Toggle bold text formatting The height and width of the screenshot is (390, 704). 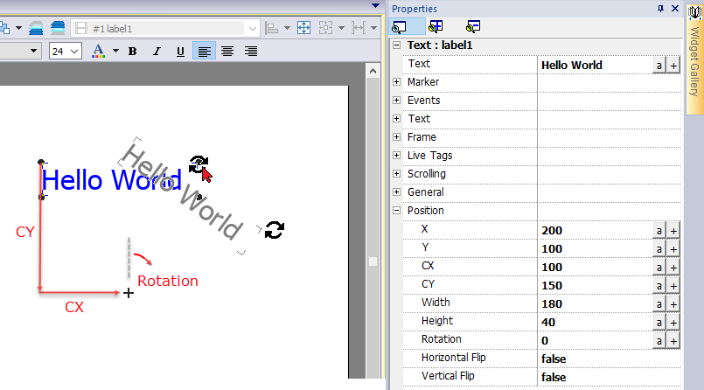[x=133, y=52]
